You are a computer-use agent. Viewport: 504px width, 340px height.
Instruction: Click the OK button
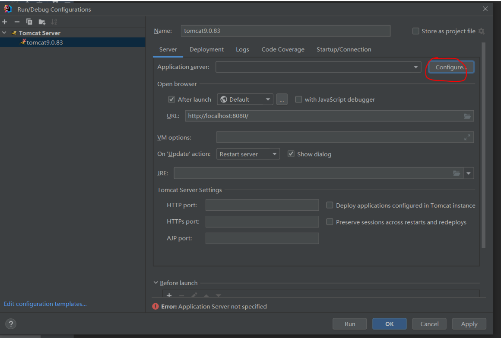tap(390, 324)
